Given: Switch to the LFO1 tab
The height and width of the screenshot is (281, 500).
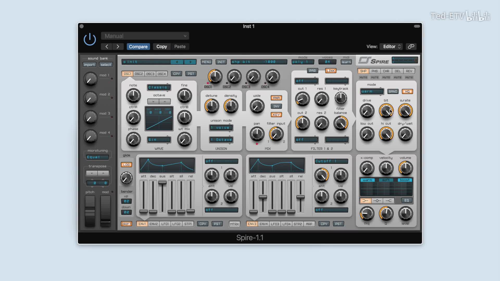Looking at the screenshot, I should tap(165, 224).
